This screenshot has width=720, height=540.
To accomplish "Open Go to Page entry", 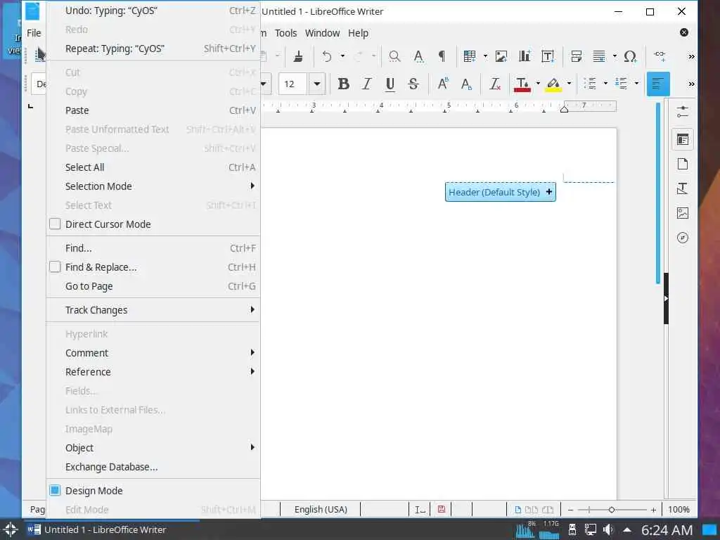I will 153,286.
